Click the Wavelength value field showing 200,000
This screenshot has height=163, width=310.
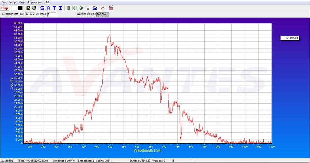pos(102,14)
